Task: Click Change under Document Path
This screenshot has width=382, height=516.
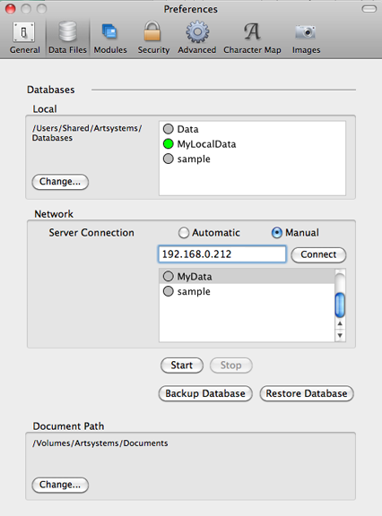Action: pyautogui.click(x=60, y=485)
